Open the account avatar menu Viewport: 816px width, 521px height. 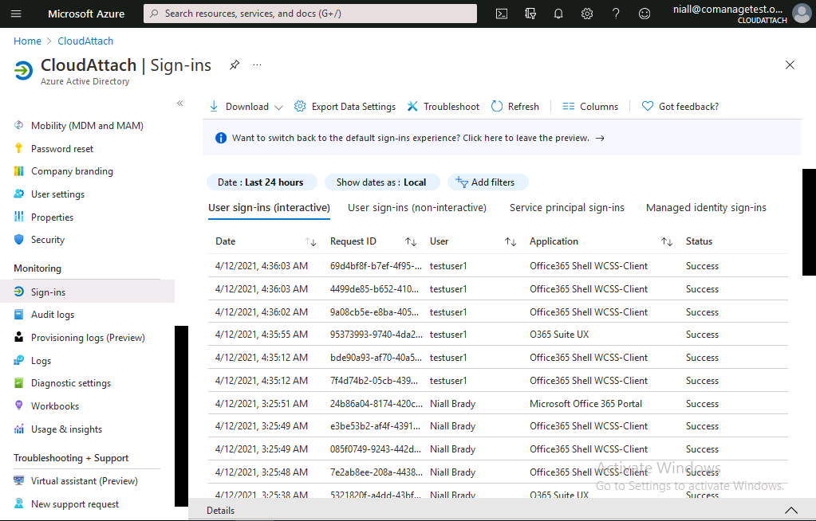tap(802, 14)
